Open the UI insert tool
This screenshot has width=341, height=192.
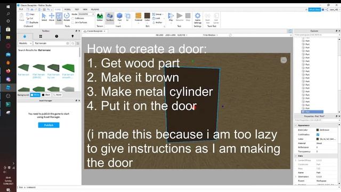(128, 17)
